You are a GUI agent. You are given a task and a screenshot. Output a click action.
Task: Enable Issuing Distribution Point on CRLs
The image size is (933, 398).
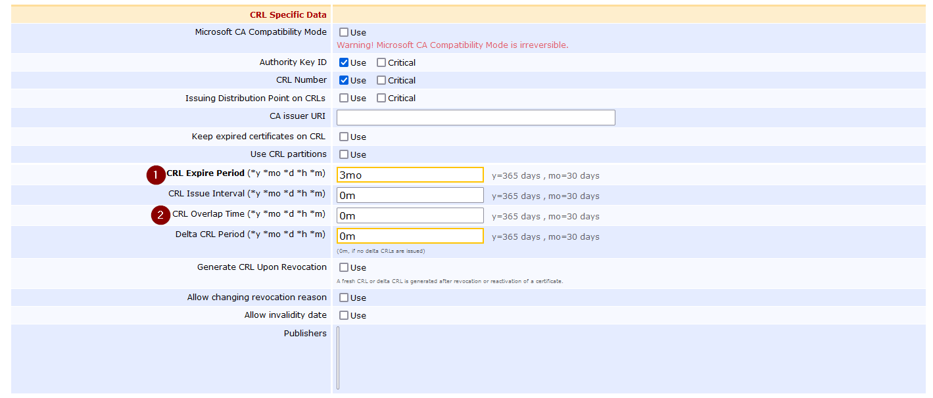(344, 98)
